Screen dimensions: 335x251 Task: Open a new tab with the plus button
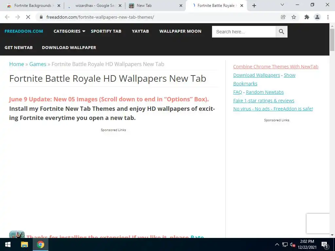click(x=254, y=6)
